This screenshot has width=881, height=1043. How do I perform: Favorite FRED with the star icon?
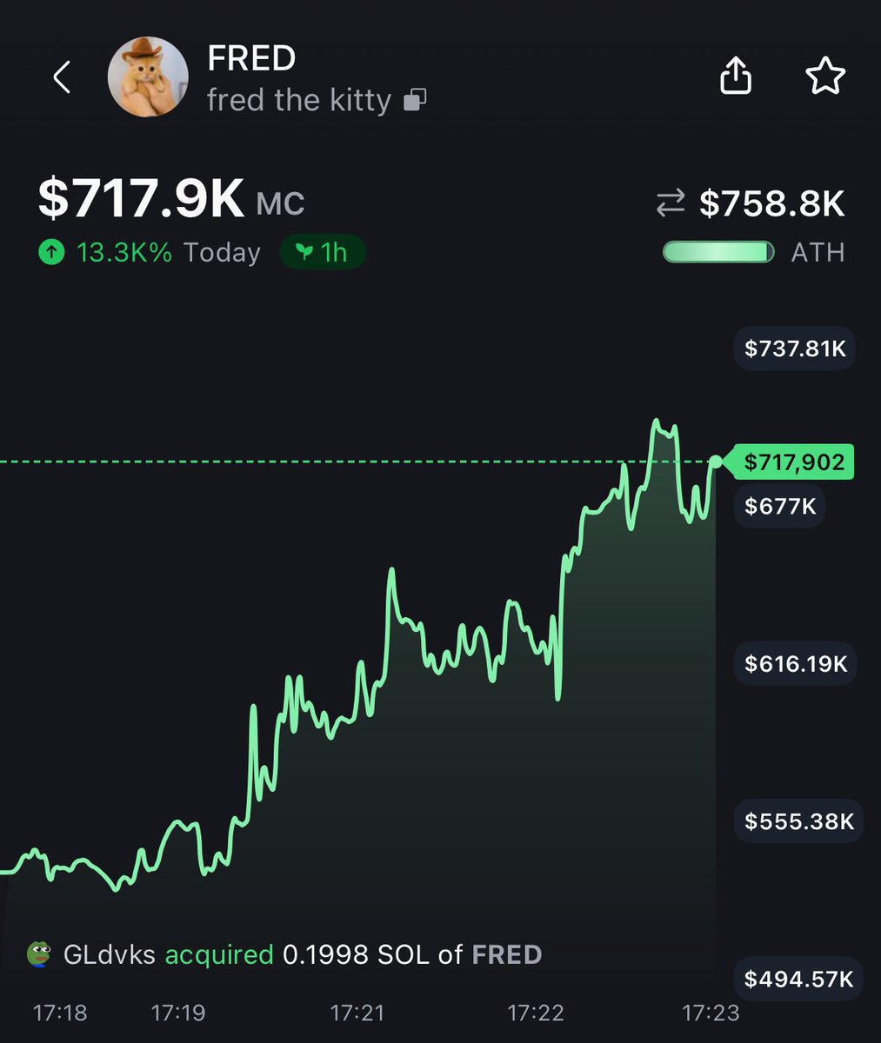tap(824, 76)
